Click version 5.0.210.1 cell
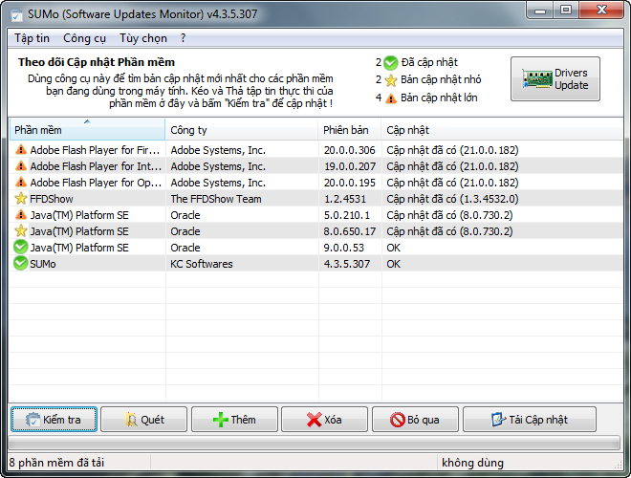This screenshot has width=631, height=478. (346, 215)
